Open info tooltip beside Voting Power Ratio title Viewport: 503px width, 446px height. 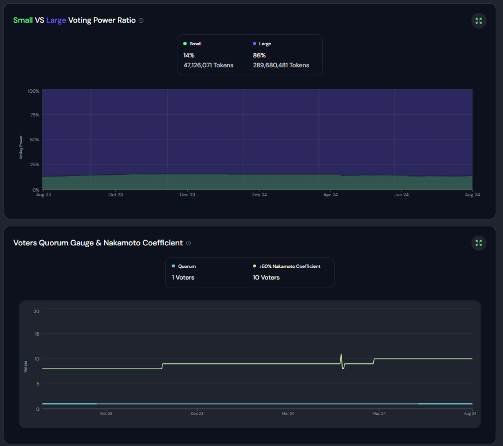click(141, 20)
